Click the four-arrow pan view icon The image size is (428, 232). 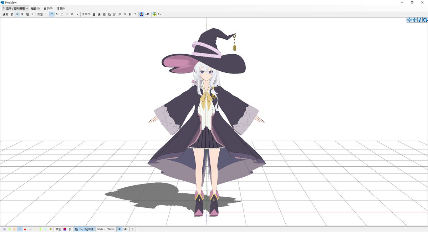414,20
